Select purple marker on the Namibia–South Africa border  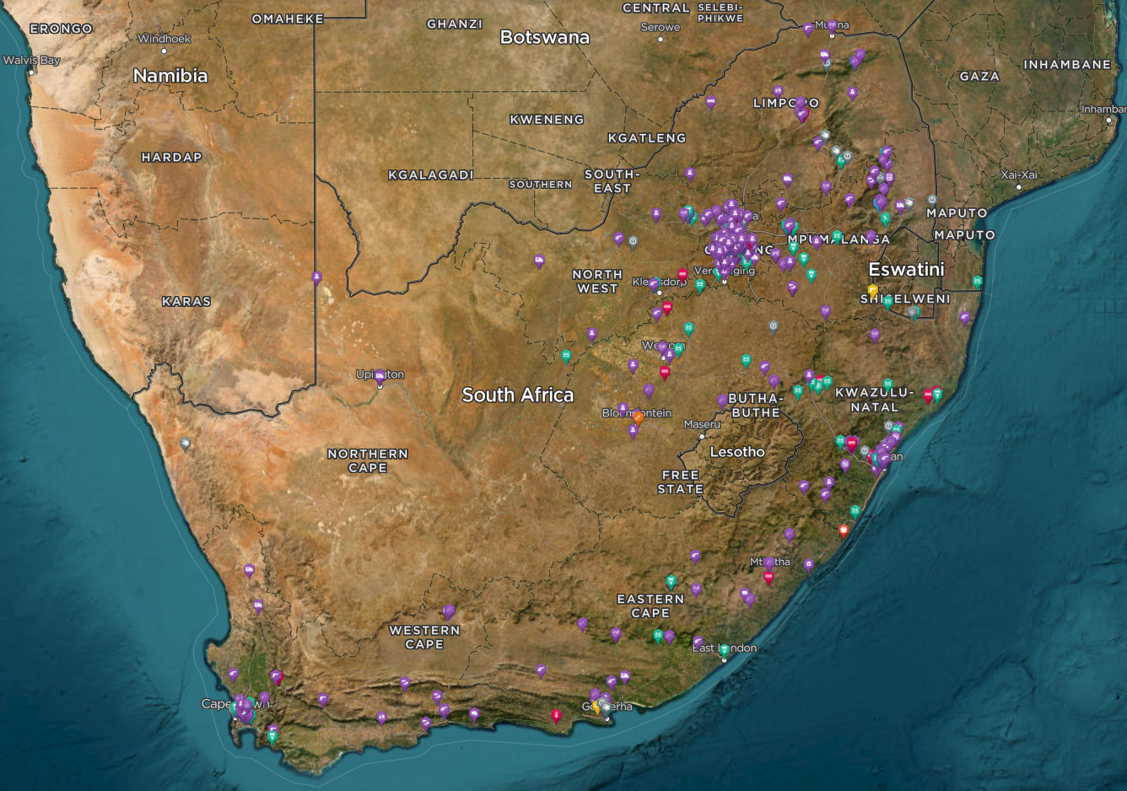point(317,277)
